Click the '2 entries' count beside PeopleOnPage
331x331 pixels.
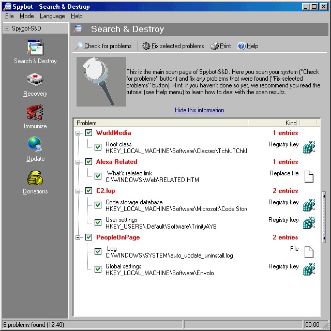(285, 237)
